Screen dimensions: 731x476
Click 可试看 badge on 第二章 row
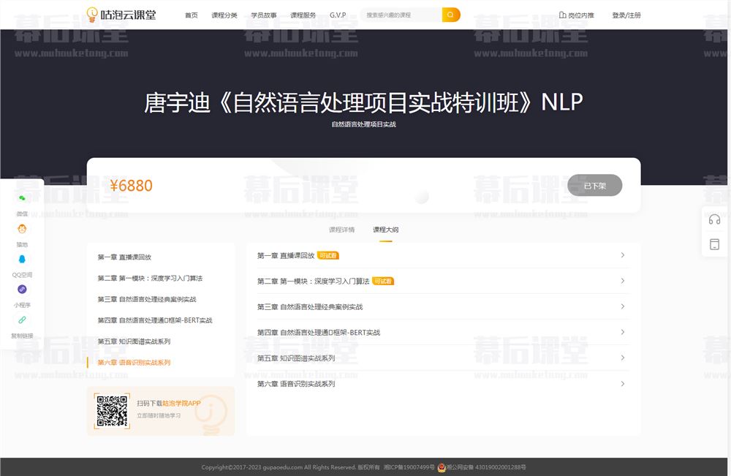383,281
